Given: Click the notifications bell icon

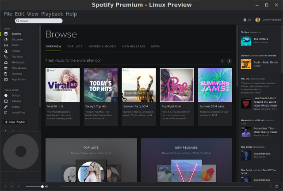Looking at the screenshot, I should pyautogui.click(x=245, y=20).
